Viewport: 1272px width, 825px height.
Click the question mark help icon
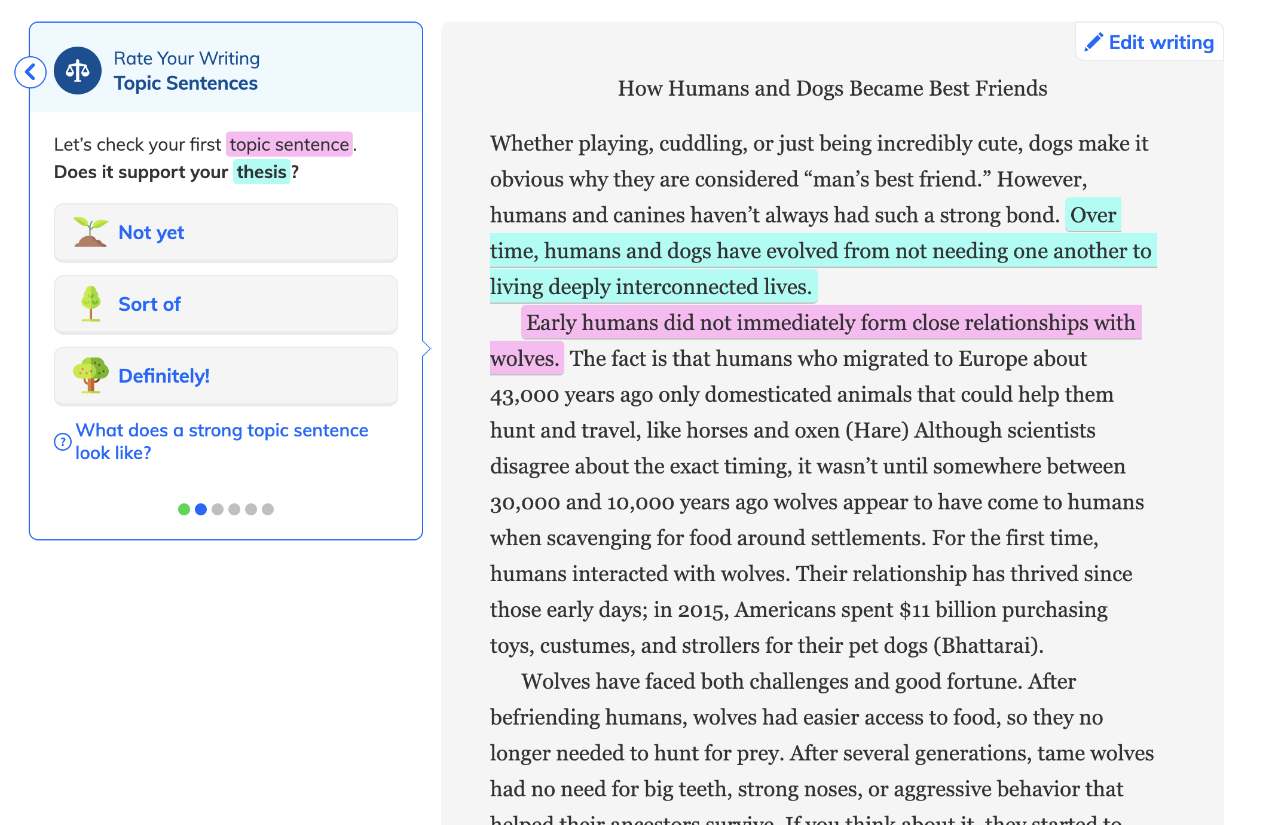tap(62, 442)
